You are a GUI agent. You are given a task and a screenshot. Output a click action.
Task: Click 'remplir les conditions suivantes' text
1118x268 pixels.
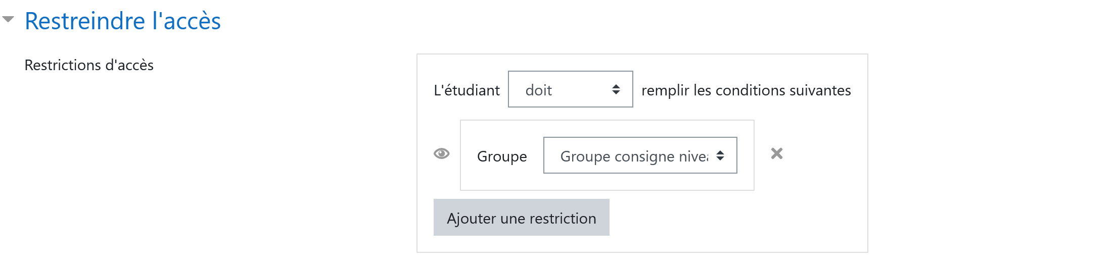[746, 90]
